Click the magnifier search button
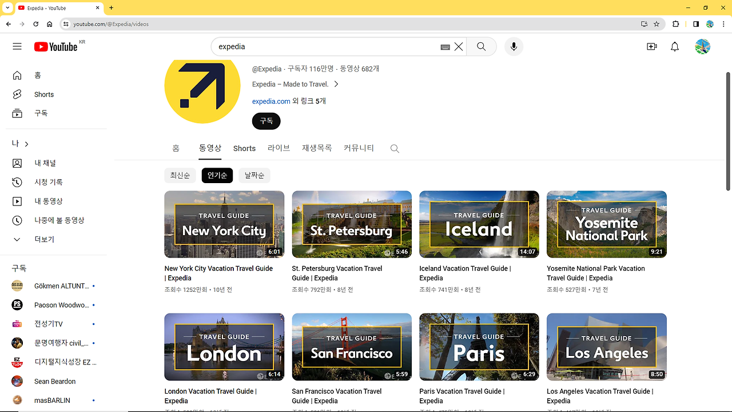732x412 pixels. [x=482, y=47]
